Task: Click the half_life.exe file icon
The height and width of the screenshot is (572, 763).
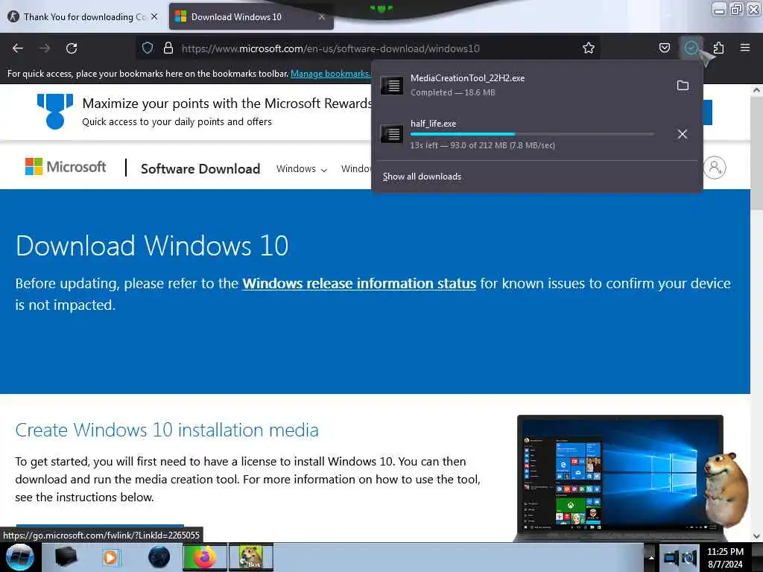Action: pyautogui.click(x=392, y=134)
